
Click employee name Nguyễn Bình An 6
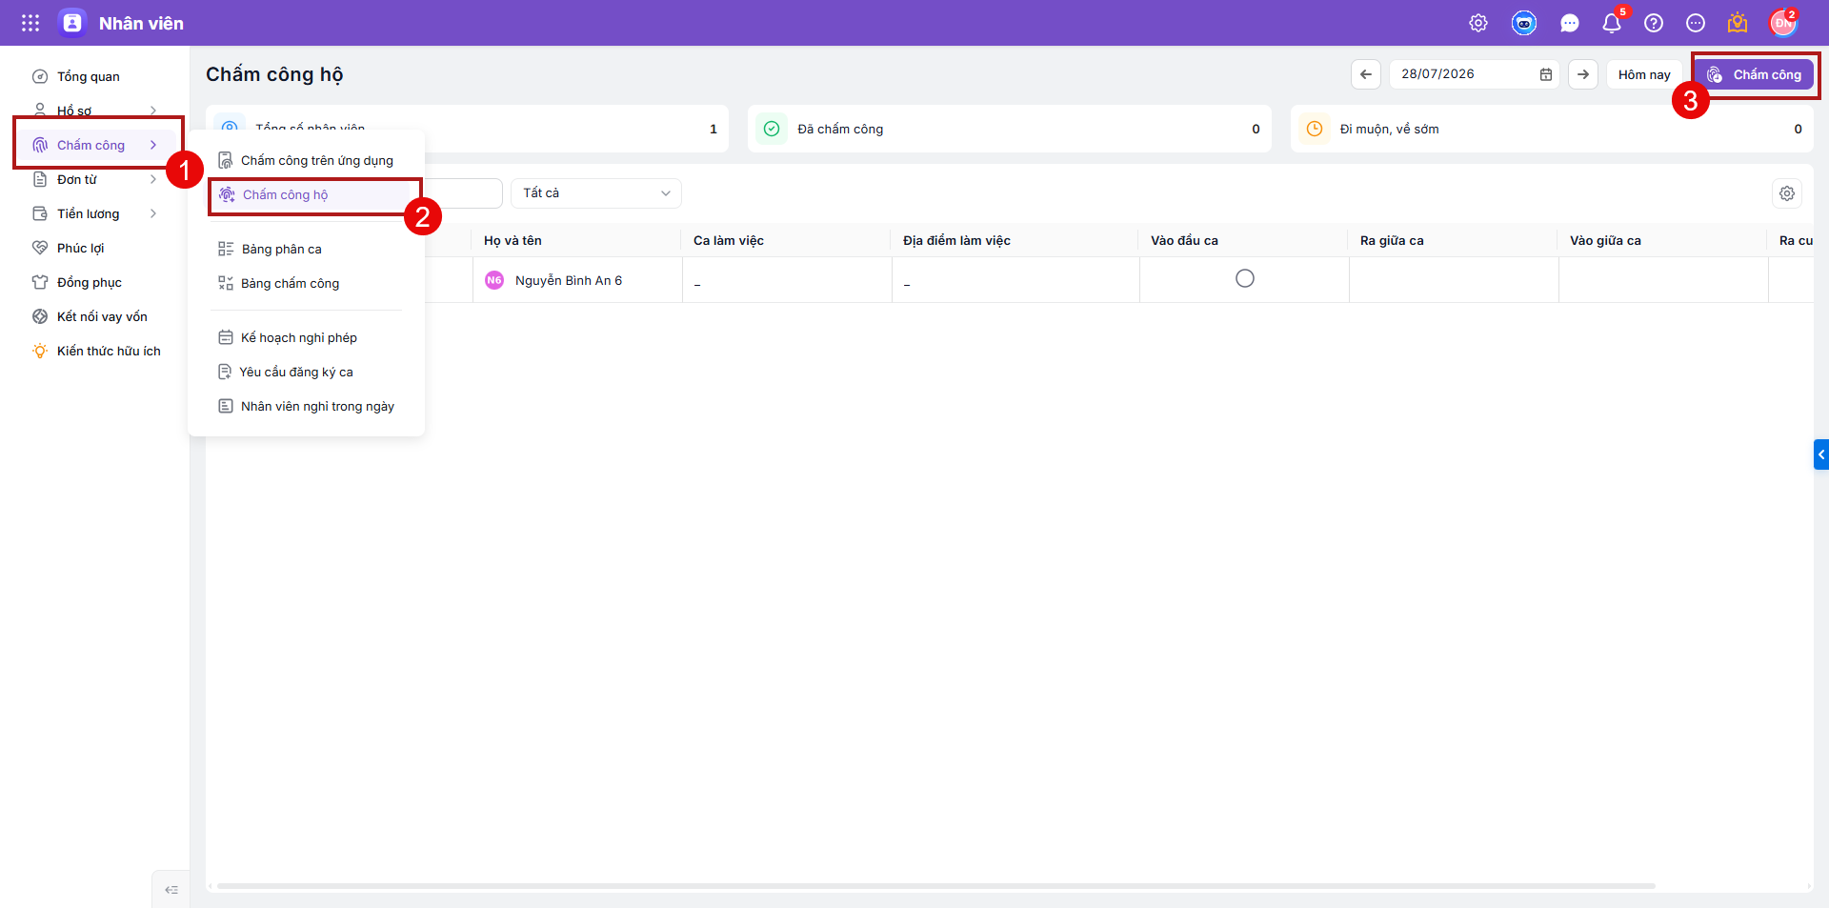(x=569, y=280)
